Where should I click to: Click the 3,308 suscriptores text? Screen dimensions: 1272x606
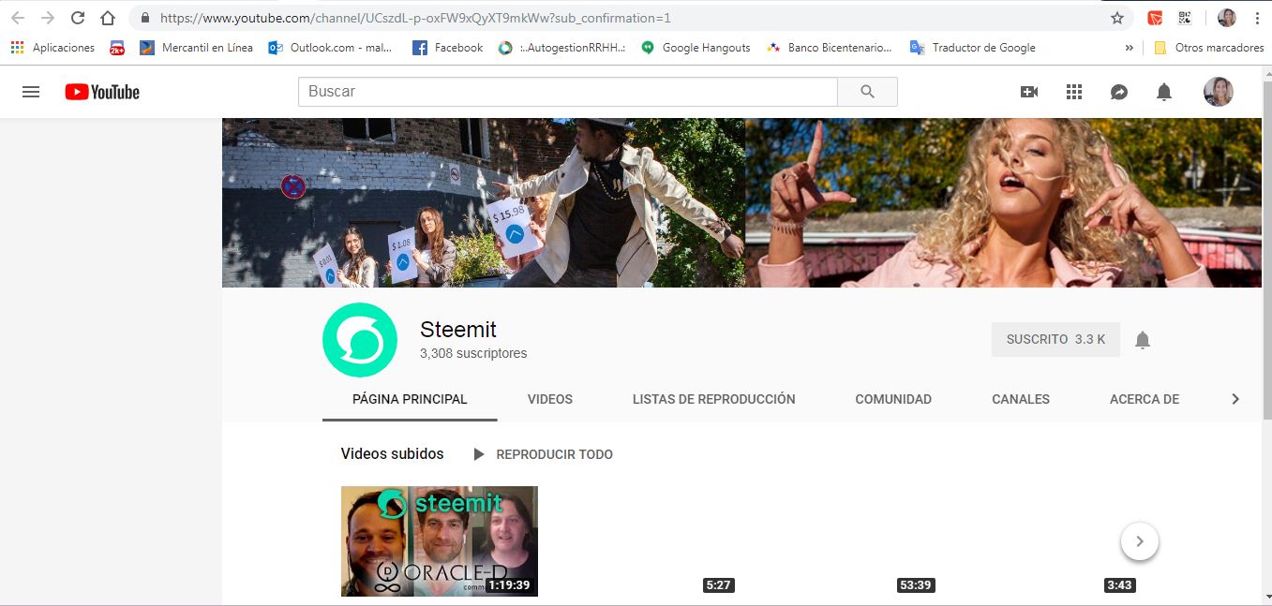pos(473,354)
